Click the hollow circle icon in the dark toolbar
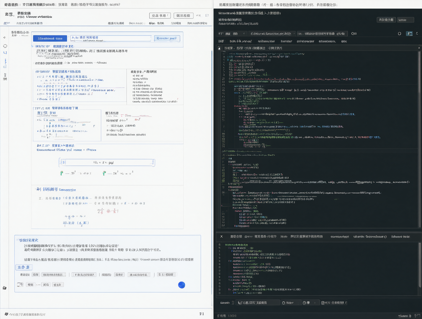Screen dimensions: 422x319 pos(400,33)
